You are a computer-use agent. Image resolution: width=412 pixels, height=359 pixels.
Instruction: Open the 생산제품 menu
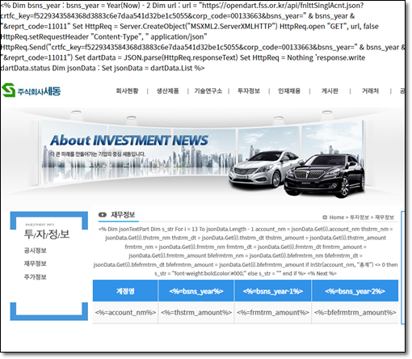pyautogui.click(x=168, y=91)
